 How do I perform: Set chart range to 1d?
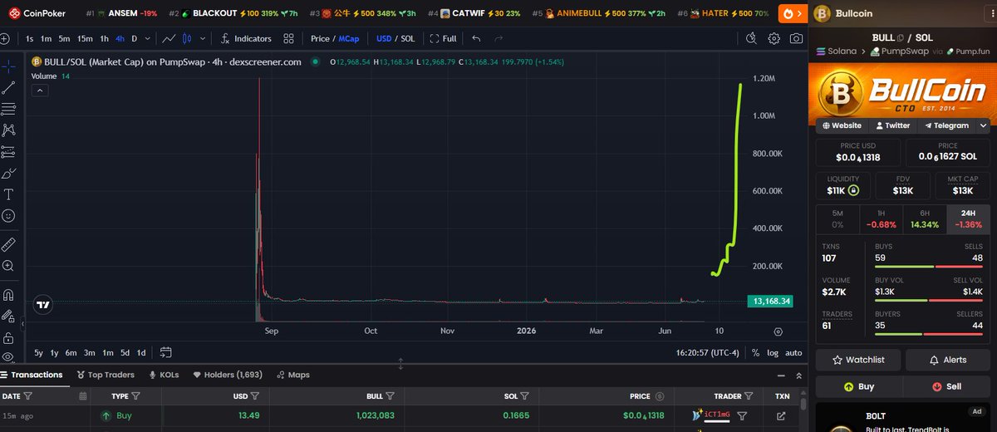pyautogui.click(x=141, y=352)
